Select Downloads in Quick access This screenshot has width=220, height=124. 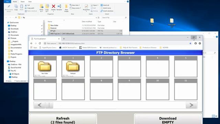click(13, 29)
